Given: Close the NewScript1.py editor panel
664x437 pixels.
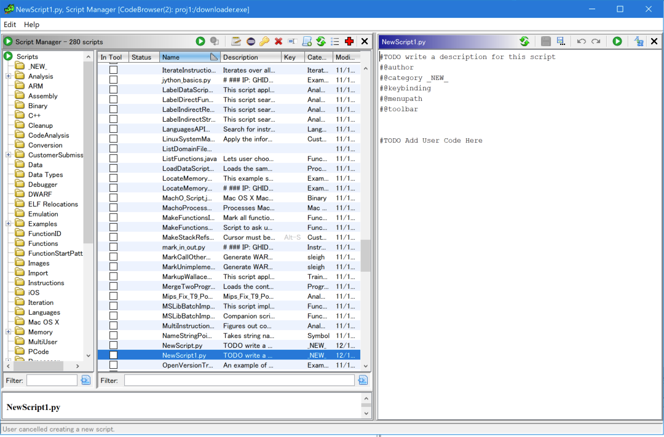Looking at the screenshot, I should [x=654, y=41].
